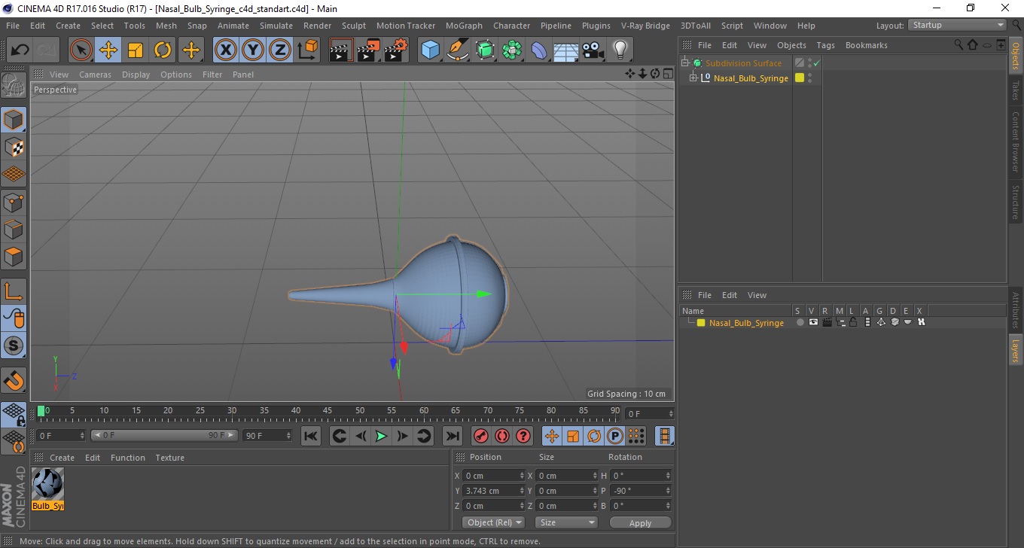Toggle Z-axis lock
Screen dimensions: 1024x548
point(280,50)
